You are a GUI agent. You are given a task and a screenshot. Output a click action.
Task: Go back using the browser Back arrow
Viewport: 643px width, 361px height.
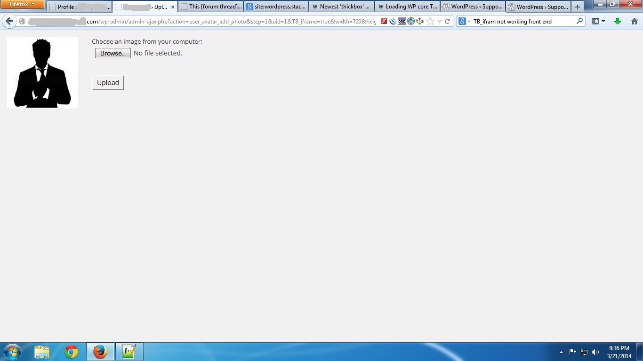9,22
